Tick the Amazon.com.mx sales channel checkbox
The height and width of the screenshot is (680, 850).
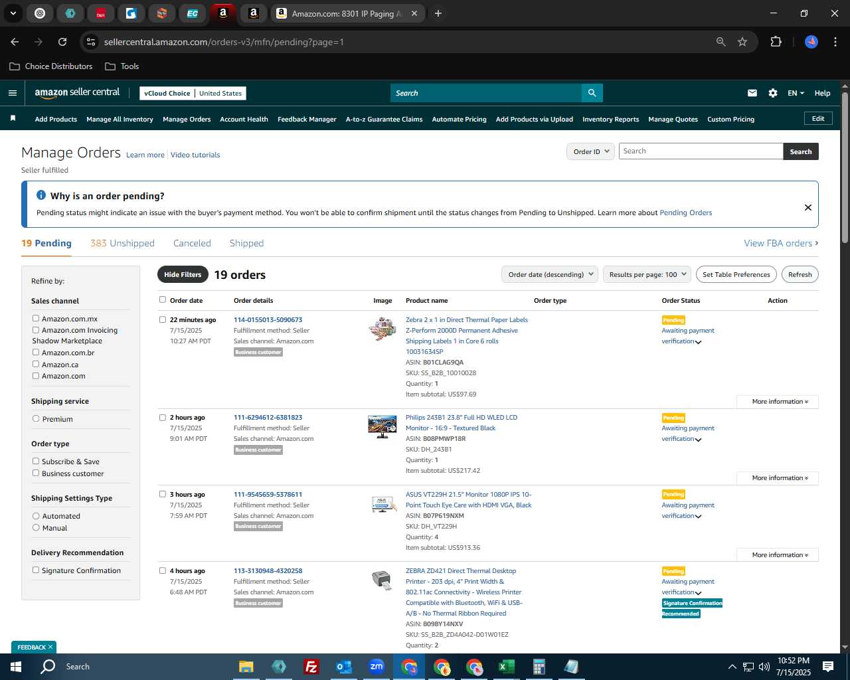tap(36, 318)
